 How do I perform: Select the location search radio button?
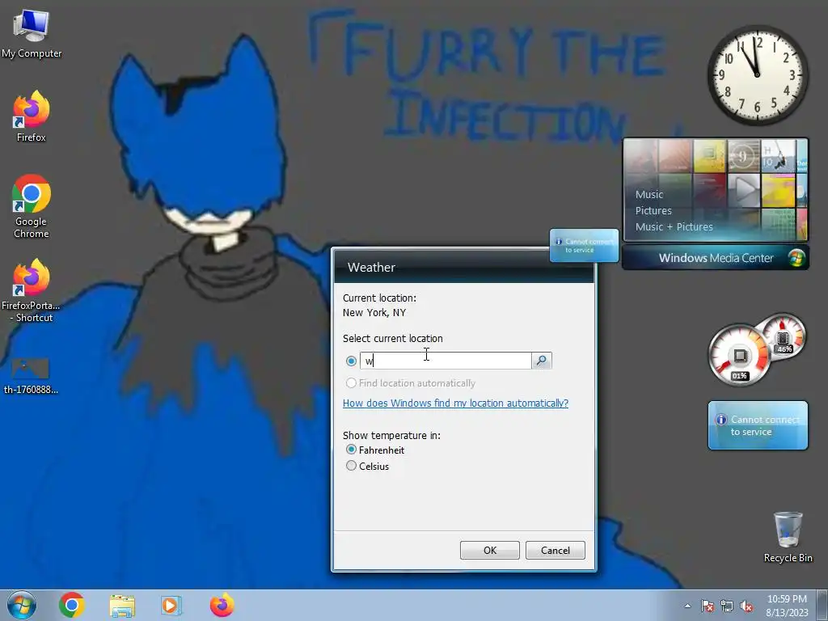(351, 361)
